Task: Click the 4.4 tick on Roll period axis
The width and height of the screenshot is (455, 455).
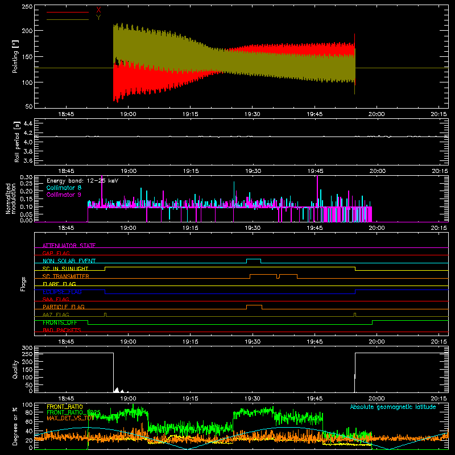Action: [28, 124]
